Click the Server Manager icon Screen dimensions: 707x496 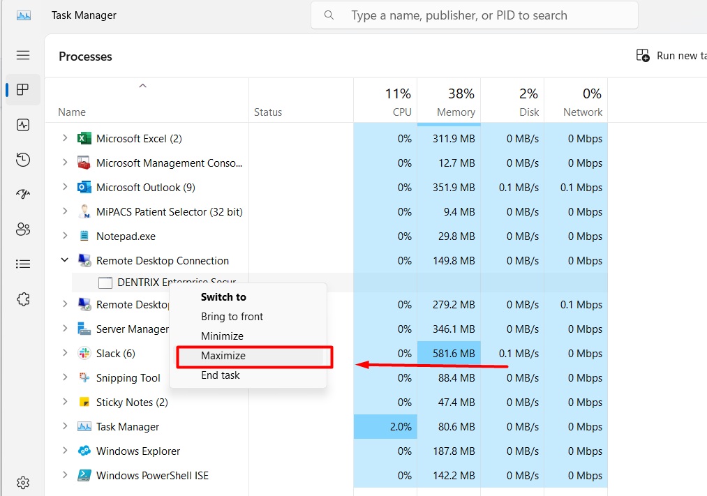84,329
